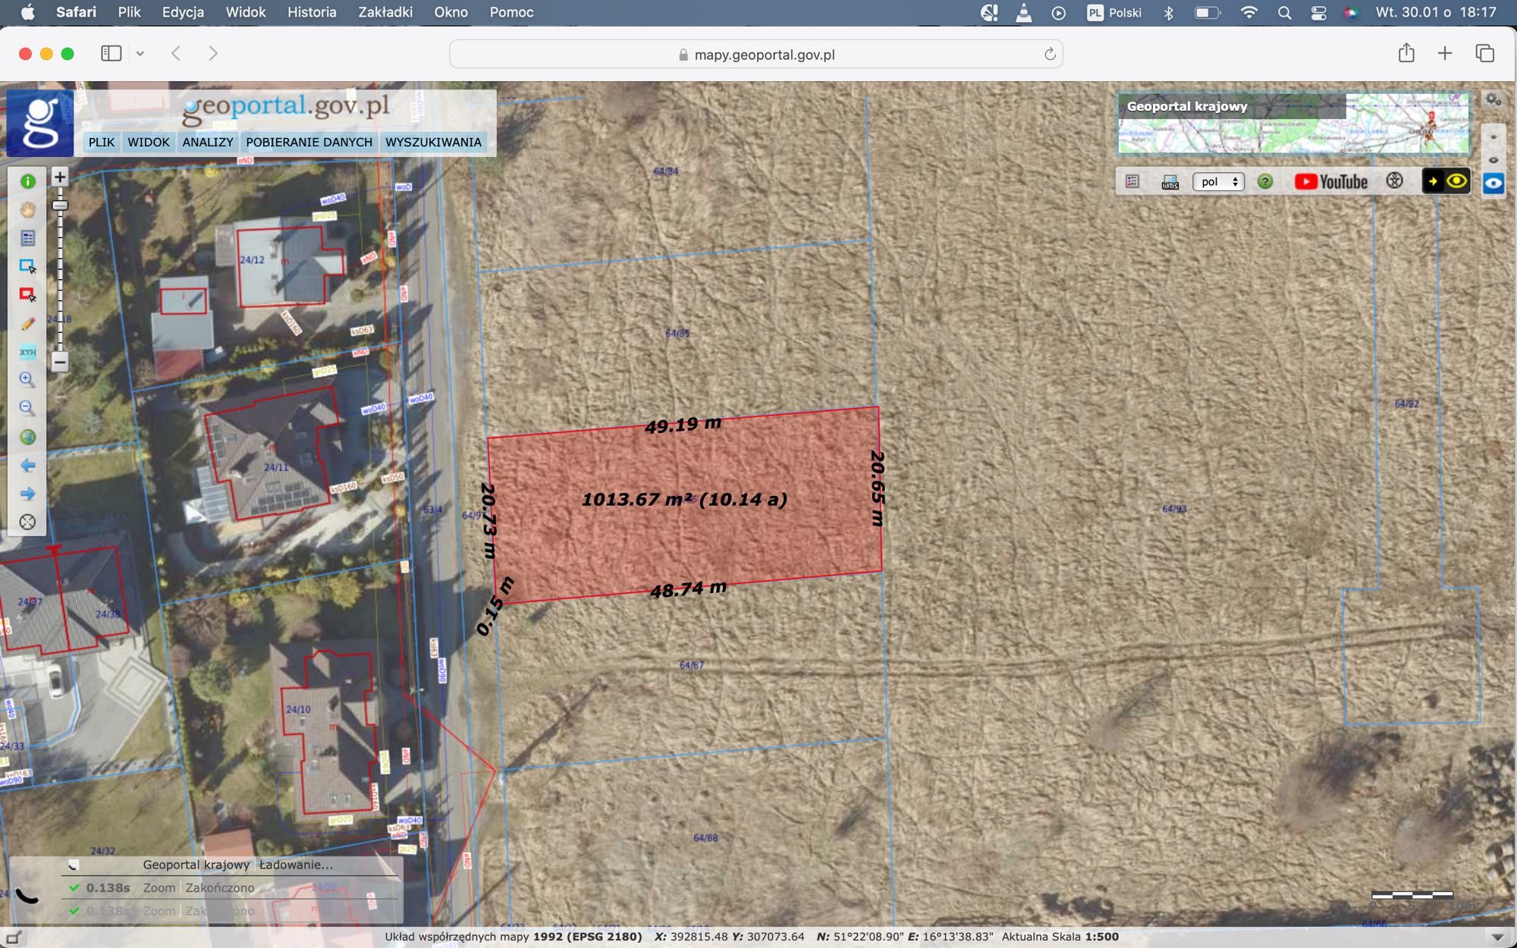The width and height of the screenshot is (1517, 948).
Task: Click the map zoom slider handle
Action: [60, 206]
